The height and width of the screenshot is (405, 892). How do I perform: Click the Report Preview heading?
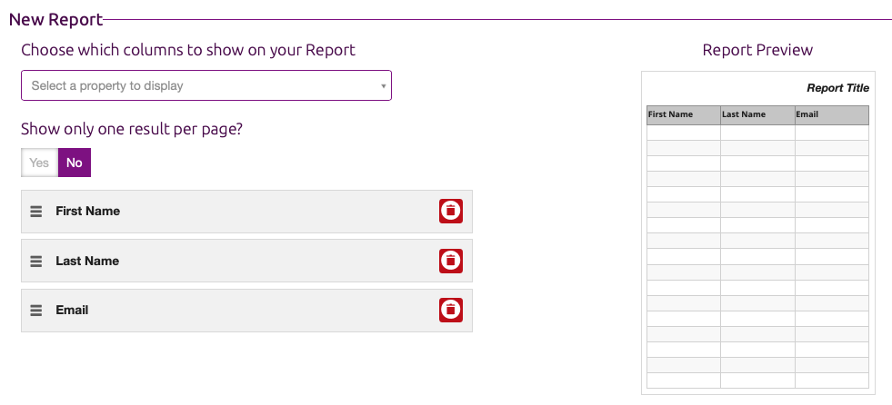click(757, 50)
